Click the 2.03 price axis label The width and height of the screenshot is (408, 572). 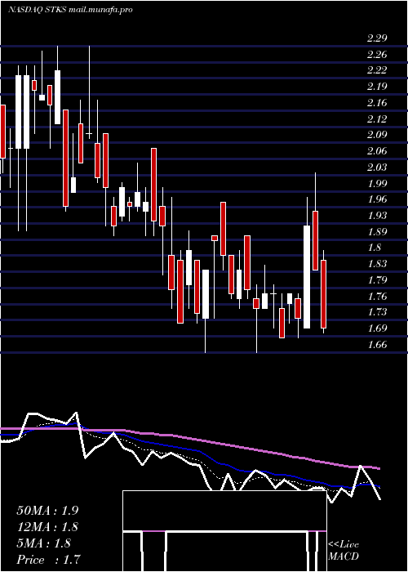coord(377,168)
